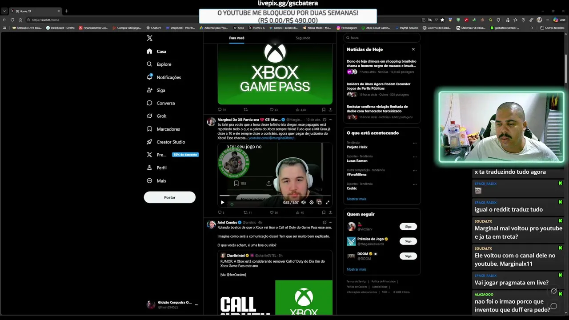Click the Premium 50% de desconto item
This screenshot has width=569, height=320.
pyautogui.click(x=172, y=155)
